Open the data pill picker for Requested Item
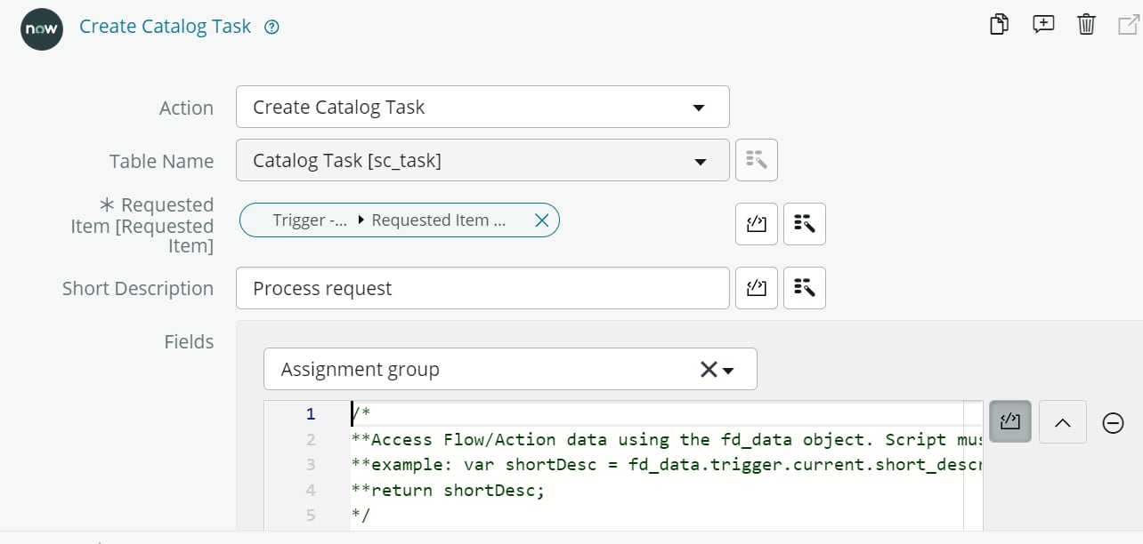This screenshot has height=544, width=1143. [804, 224]
